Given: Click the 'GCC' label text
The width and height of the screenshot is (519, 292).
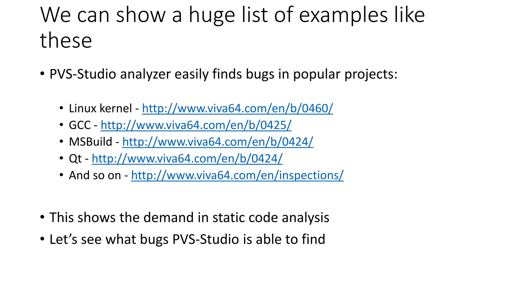Looking at the screenshot, I should tap(80, 125).
